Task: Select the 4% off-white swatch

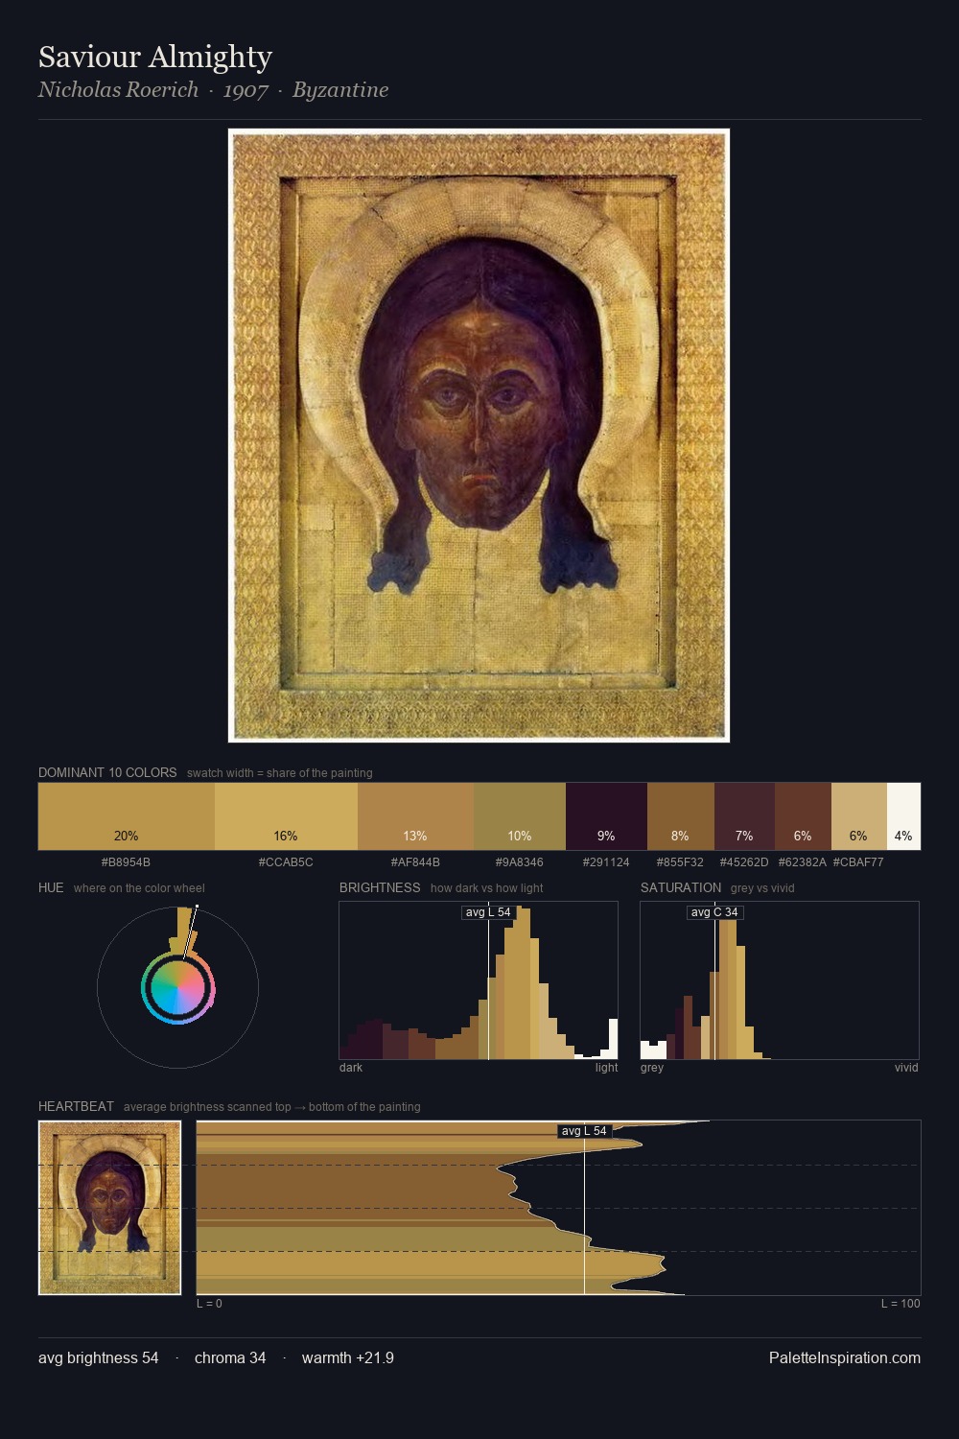Action: [x=903, y=816]
